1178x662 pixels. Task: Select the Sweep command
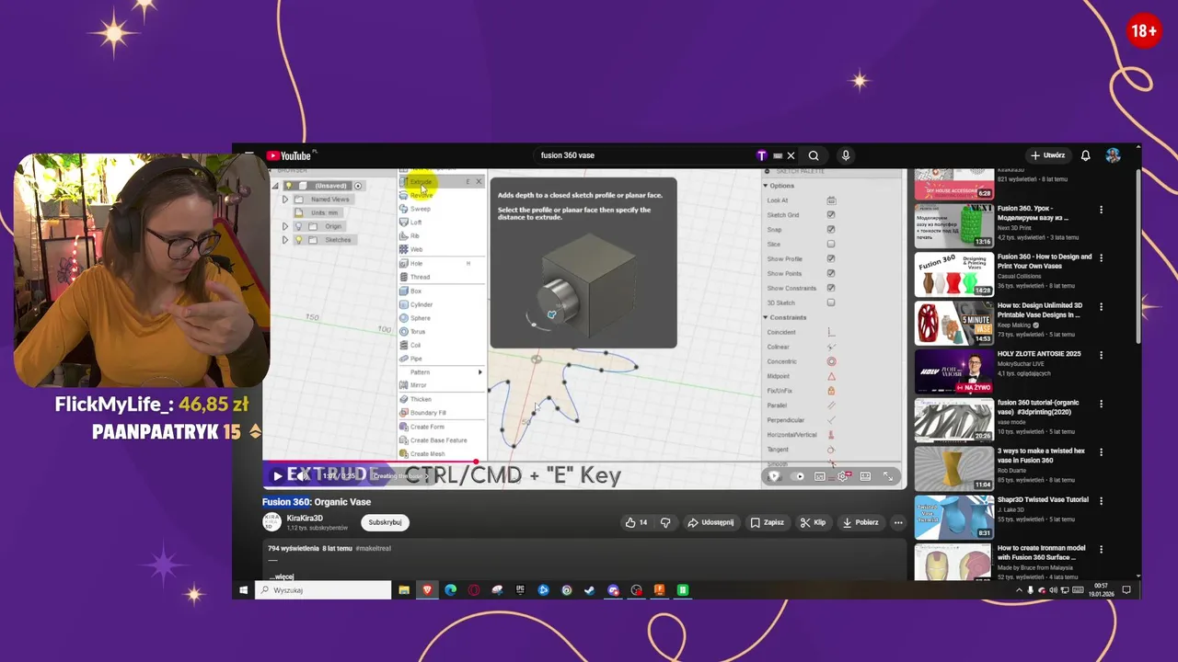440,209
